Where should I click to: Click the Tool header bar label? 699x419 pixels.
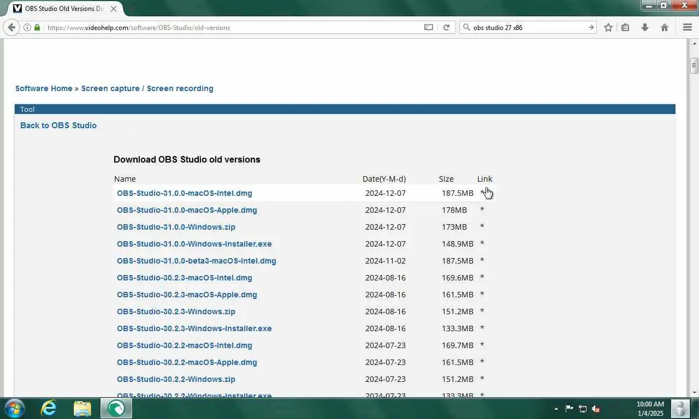click(27, 109)
